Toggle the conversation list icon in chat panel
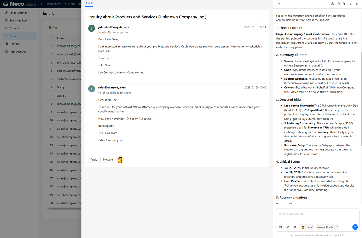The width and height of the screenshot is (362, 238). coord(279,4)
